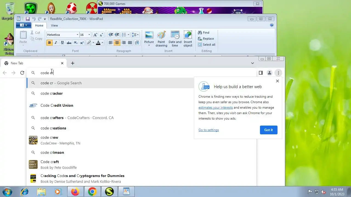This screenshot has height=197, width=351.
Task: Open the bullet list style dropdown arrow
Action: [x=129, y=35]
